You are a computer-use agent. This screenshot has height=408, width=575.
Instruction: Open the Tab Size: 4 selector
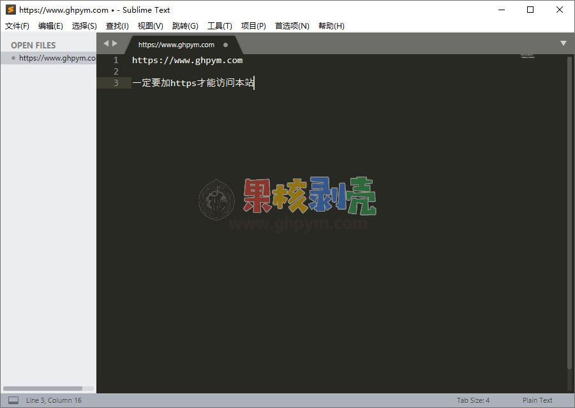point(473,400)
